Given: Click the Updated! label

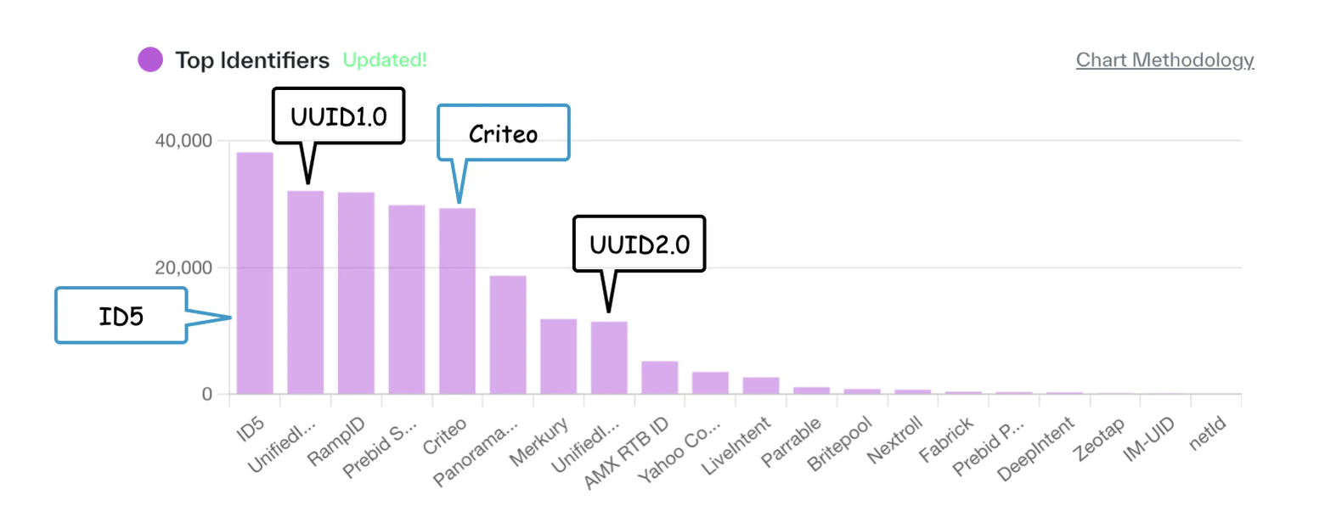Looking at the screenshot, I should coord(385,60).
